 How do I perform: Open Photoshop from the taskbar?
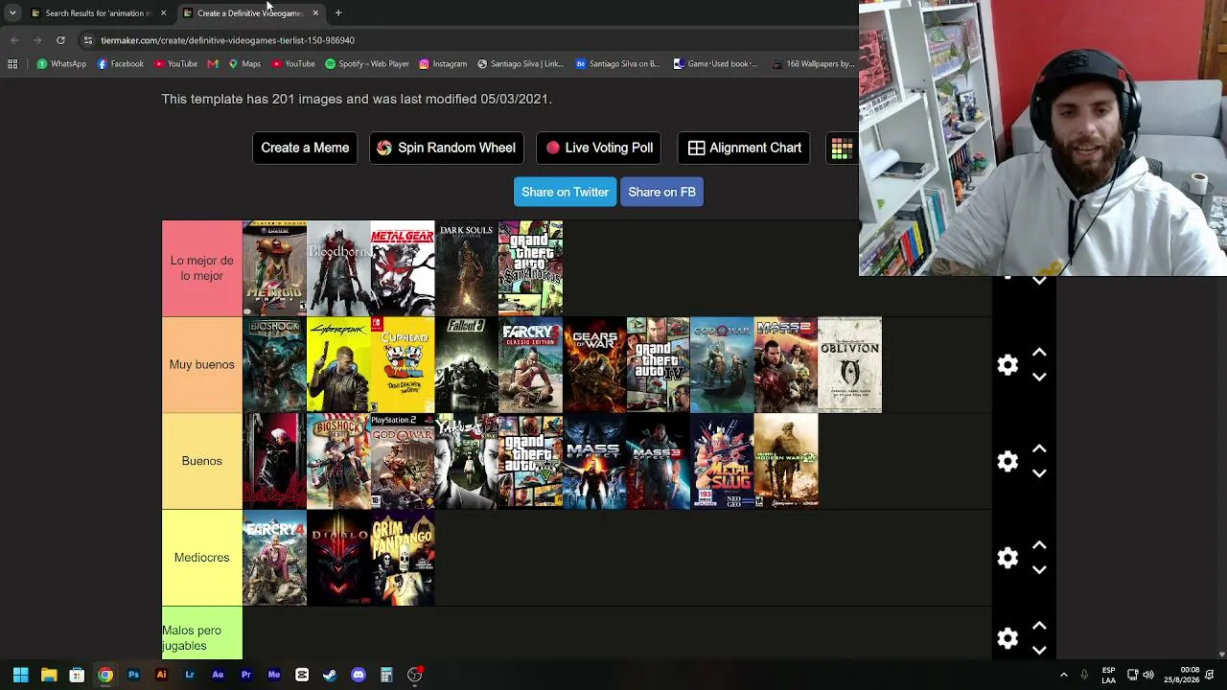(x=133, y=675)
